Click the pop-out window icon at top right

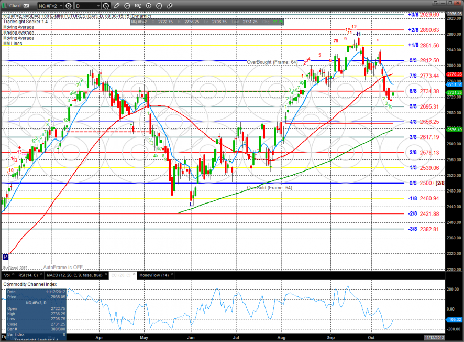[435, 3]
